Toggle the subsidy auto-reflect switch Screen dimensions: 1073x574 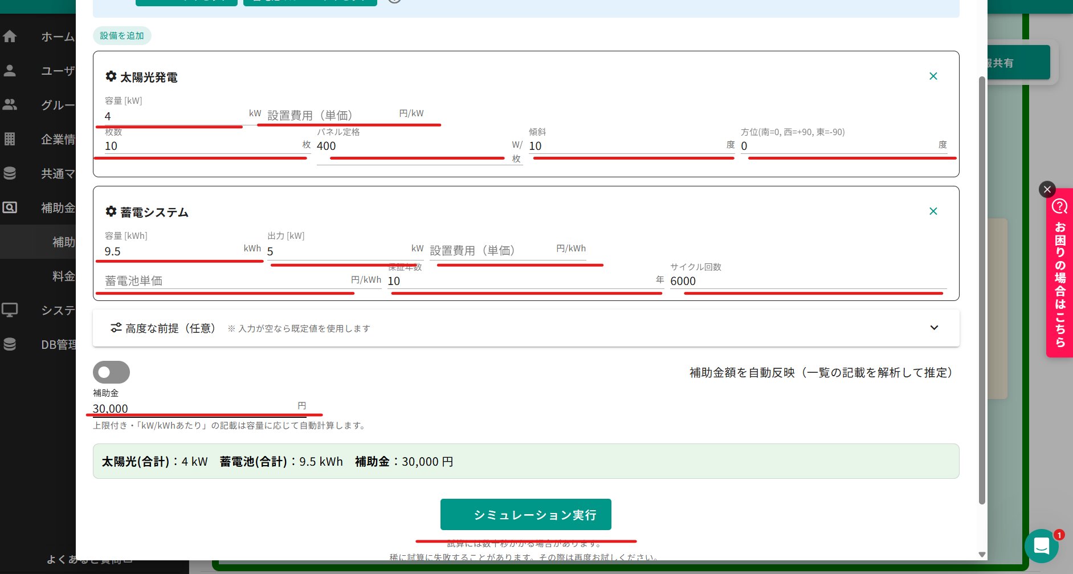[x=111, y=372]
